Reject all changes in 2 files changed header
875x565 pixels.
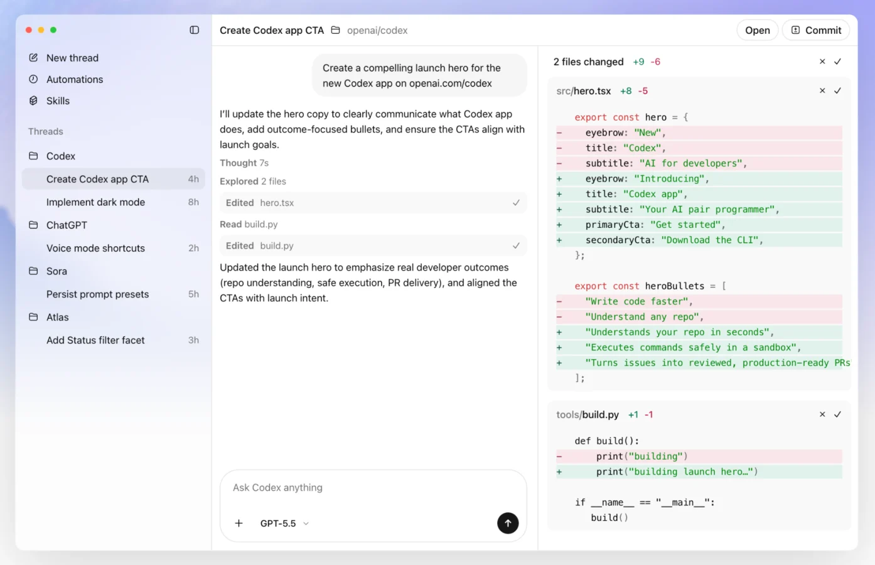click(x=822, y=62)
